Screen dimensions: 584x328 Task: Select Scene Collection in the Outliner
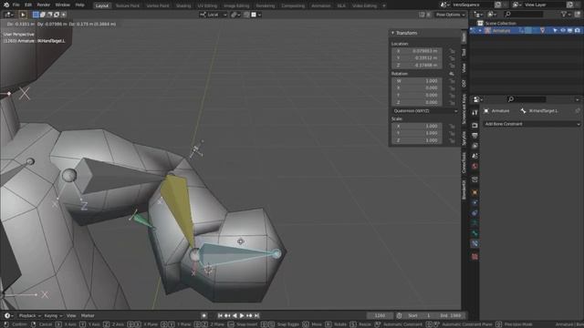pos(500,23)
